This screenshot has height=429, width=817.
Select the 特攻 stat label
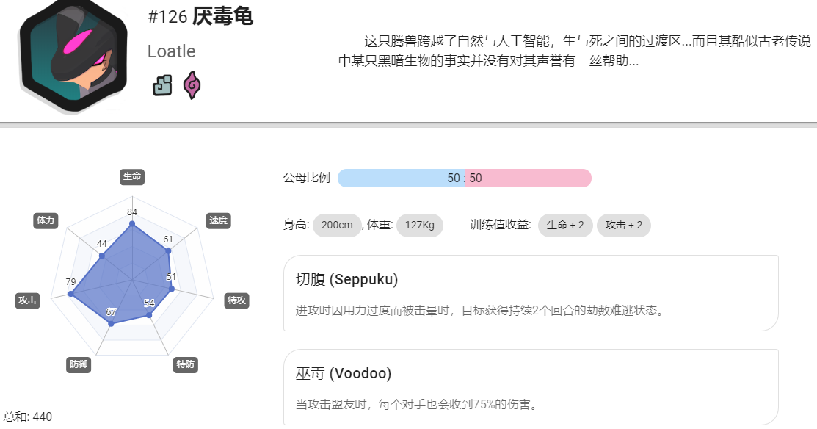coord(236,300)
